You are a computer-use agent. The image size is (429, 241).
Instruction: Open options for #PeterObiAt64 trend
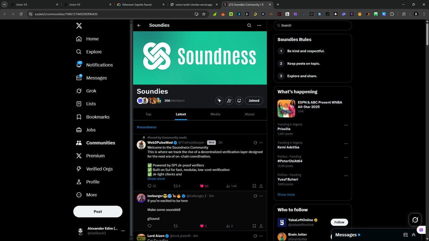click(346, 157)
